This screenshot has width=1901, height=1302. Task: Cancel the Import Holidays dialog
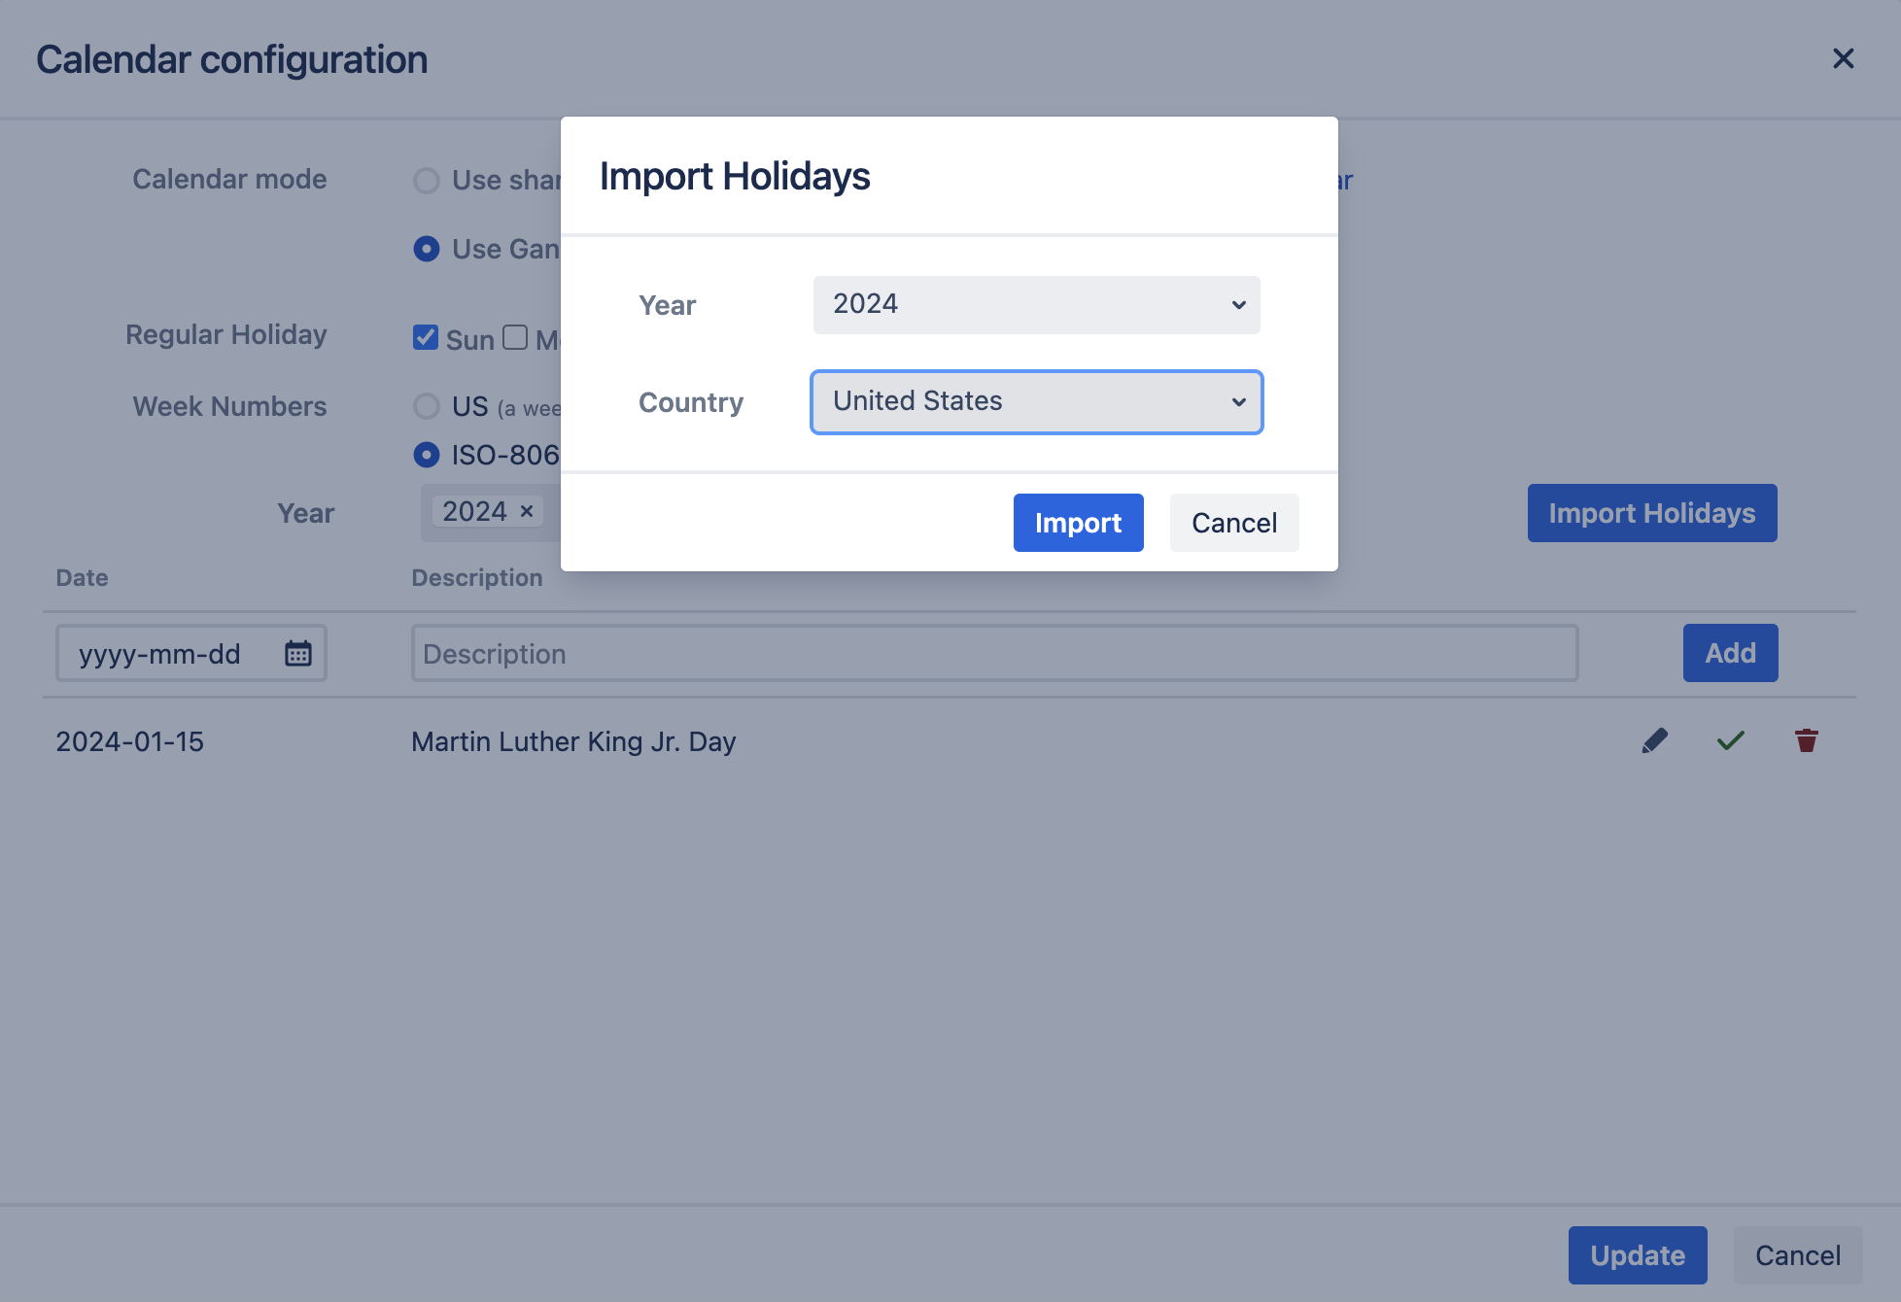pyautogui.click(x=1233, y=523)
